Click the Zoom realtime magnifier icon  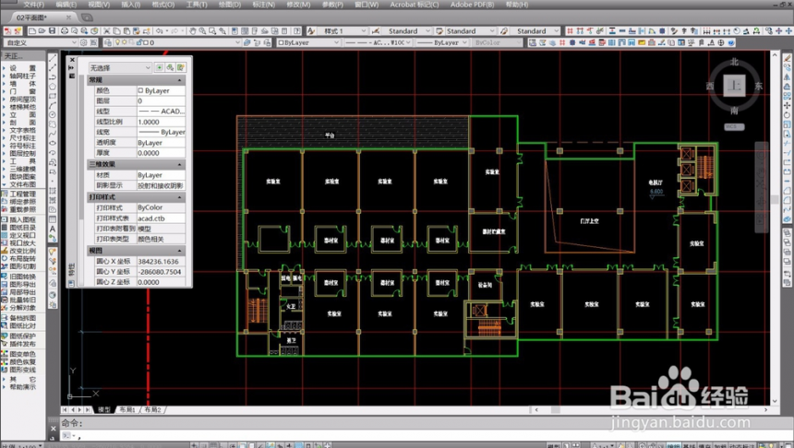pyautogui.click(x=202, y=30)
